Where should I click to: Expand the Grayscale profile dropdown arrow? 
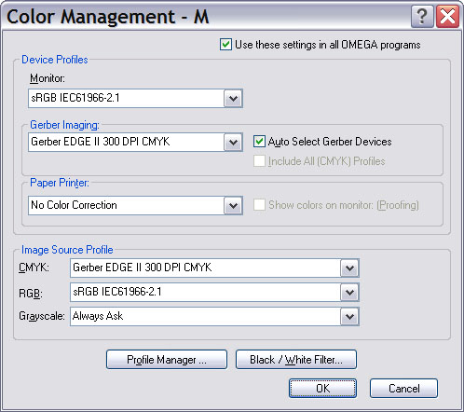[x=349, y=316]
